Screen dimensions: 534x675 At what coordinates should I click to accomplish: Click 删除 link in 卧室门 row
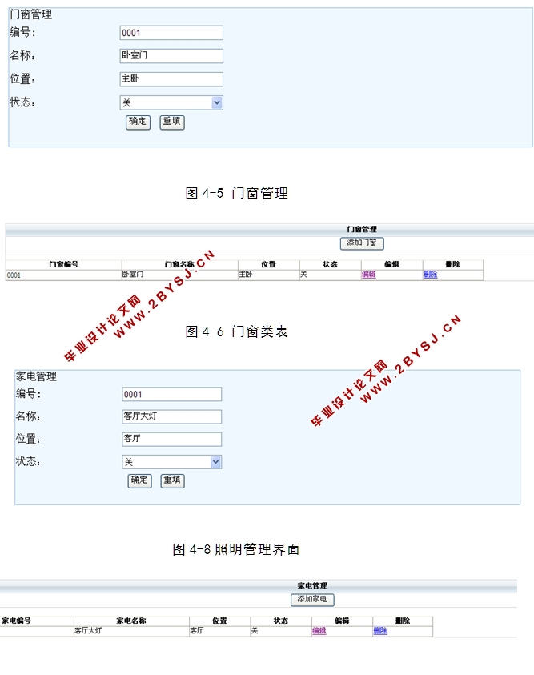pyautogui.click(x=430, y=275)
